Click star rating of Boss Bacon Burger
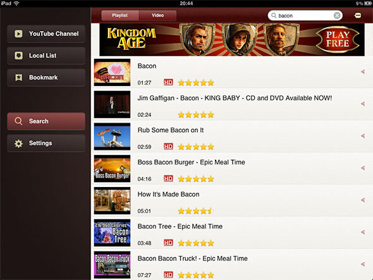Viewport: 373px width, 280px height. click(196, 179)
